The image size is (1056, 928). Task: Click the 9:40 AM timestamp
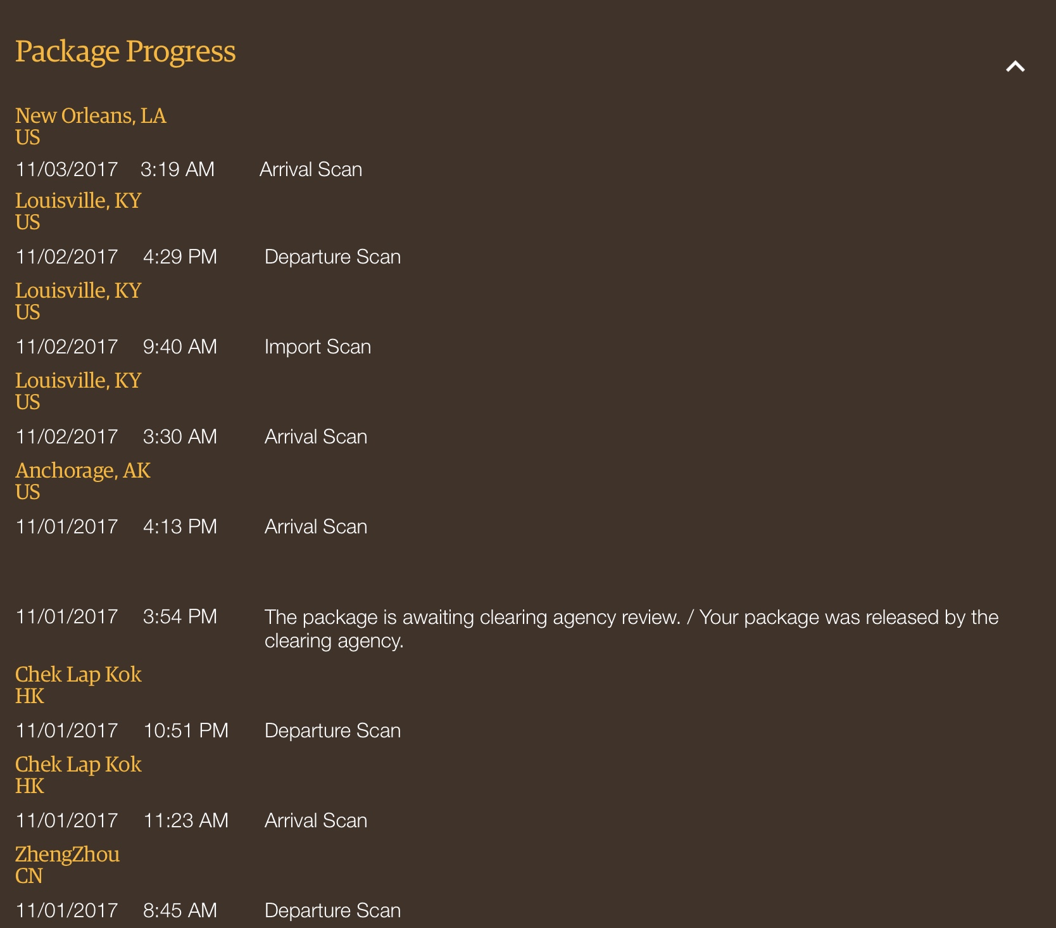coord(180,347)
